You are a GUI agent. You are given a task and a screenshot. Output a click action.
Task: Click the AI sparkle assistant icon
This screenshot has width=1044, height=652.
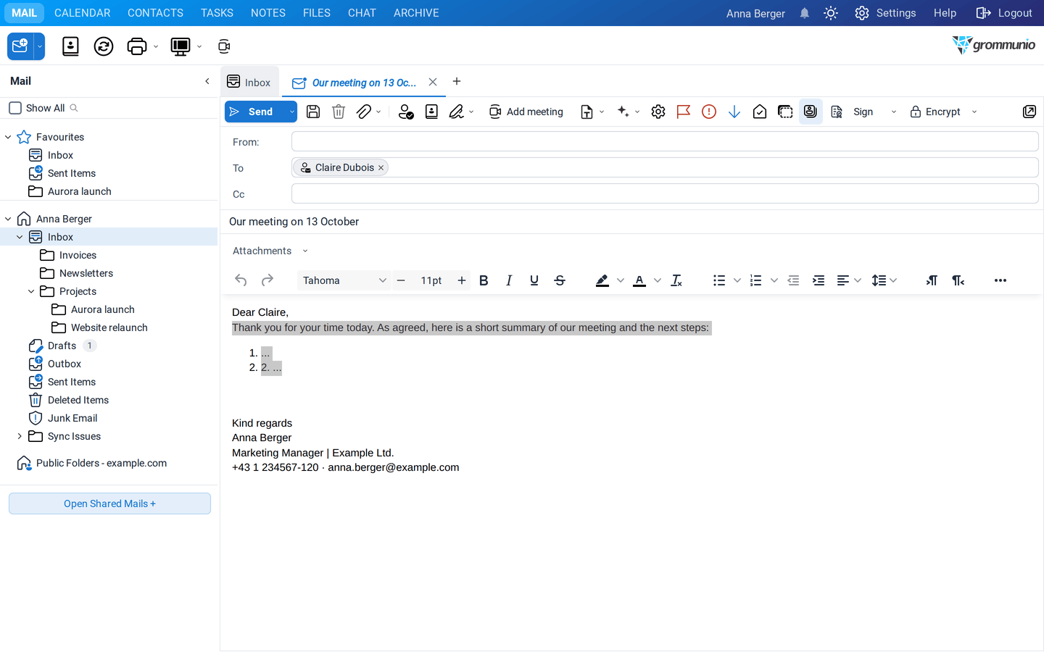(x=623, y=112)
